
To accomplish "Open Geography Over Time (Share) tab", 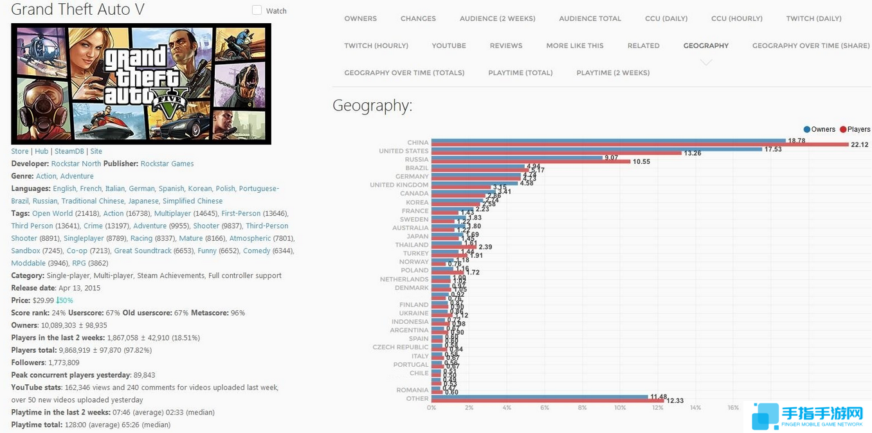I will [x=811, y=46].
